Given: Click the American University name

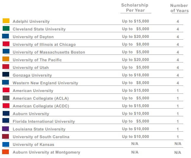Looking at the screenshot, I should click(x=33, y=91).
